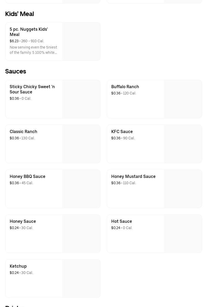Select Sticky Chicky Sweet 'n Sour Sauce title

pyautogui.click(x=32, y=89)
